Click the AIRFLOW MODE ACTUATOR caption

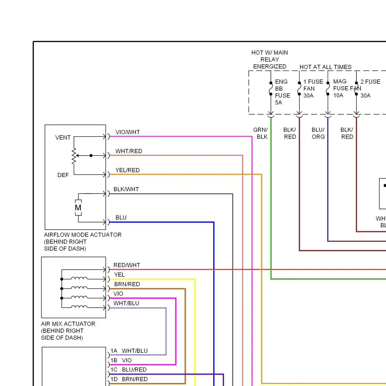pyautogui.click(x=83, y=242)
